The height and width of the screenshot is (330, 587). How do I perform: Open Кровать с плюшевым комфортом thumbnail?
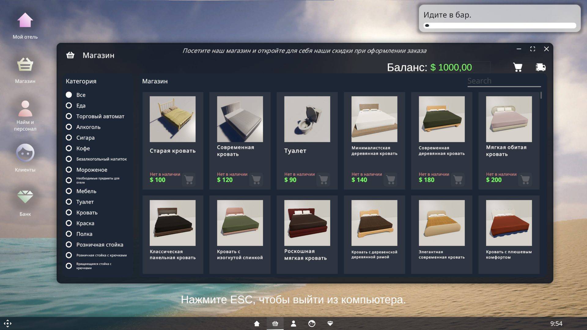tap(509, 223)
